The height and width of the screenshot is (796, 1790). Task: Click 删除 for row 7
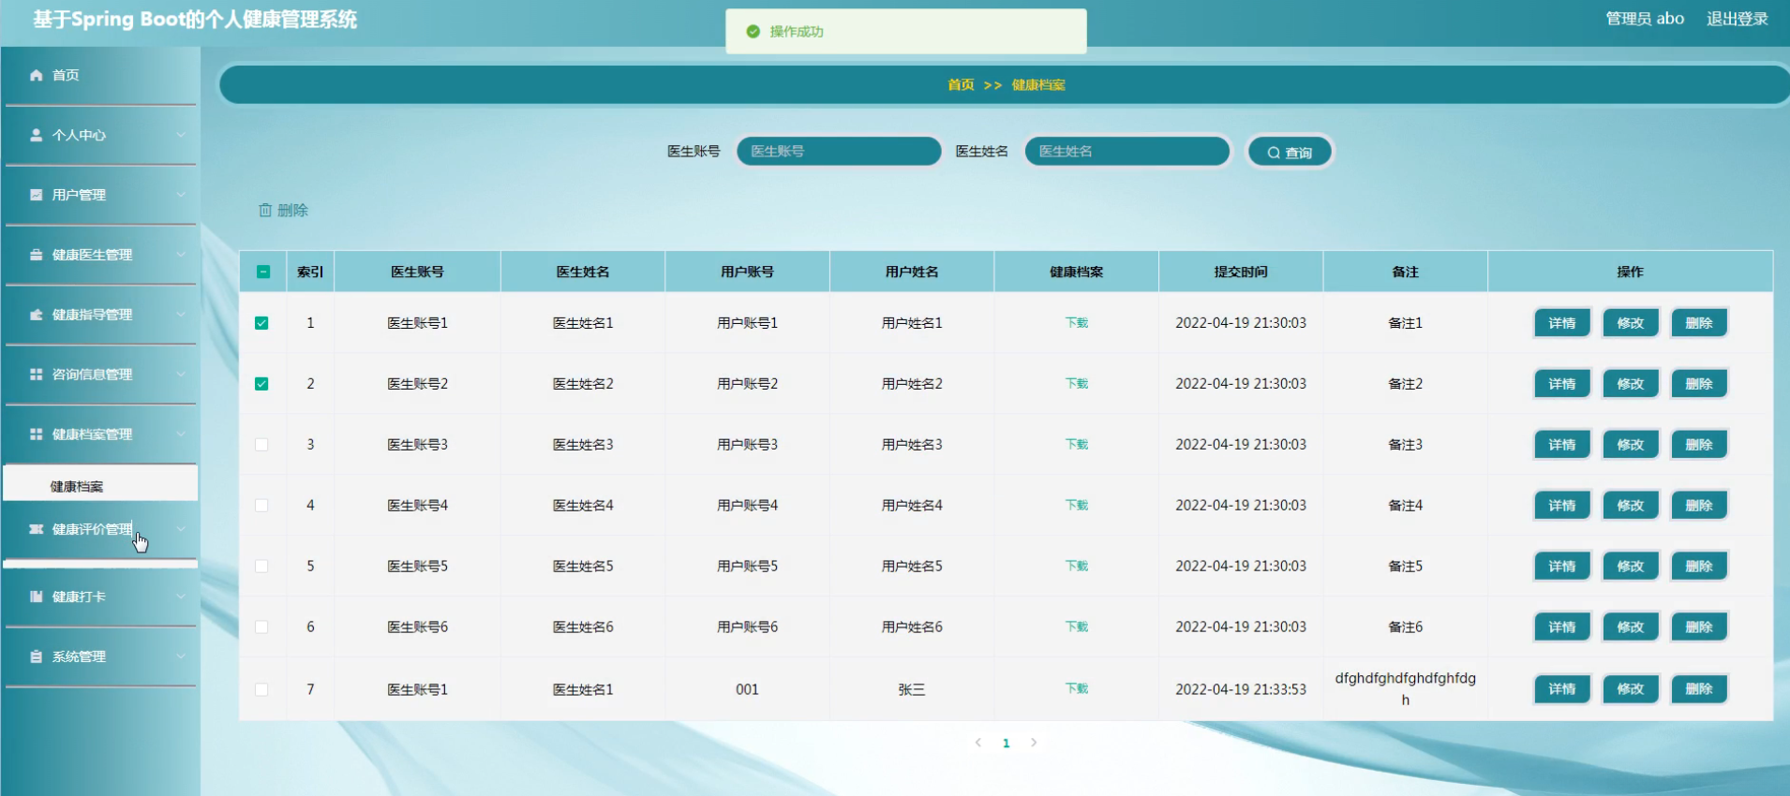click(1698, 689)
